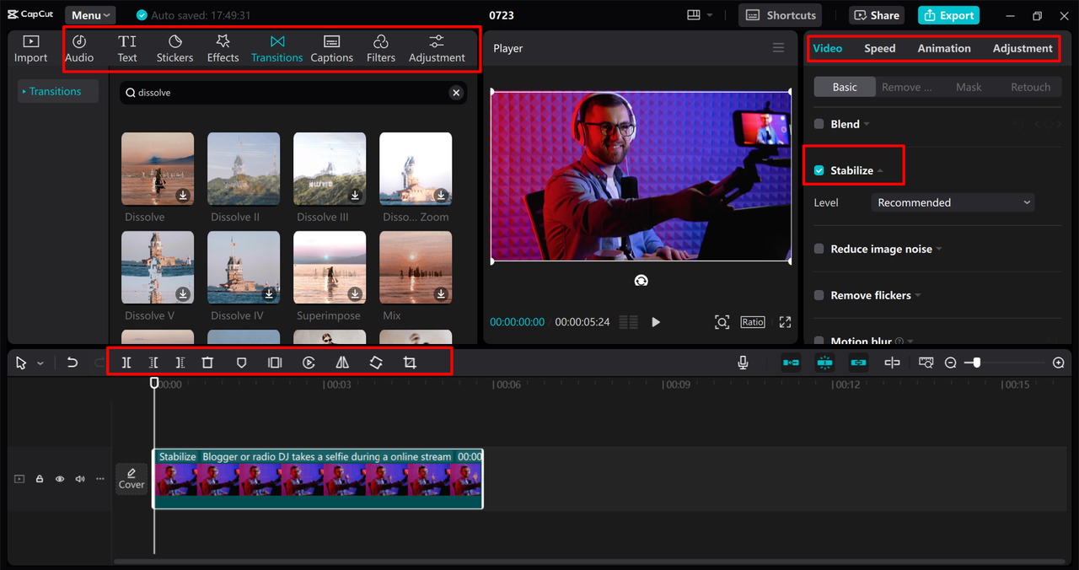Hide the track with eye icon
The image size is (1079, 570).
click(x=60, y=479)
